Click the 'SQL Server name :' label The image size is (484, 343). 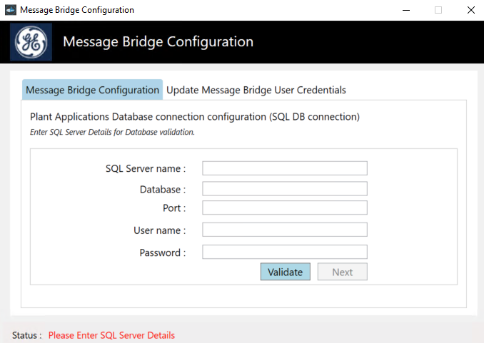coord(146,169)
